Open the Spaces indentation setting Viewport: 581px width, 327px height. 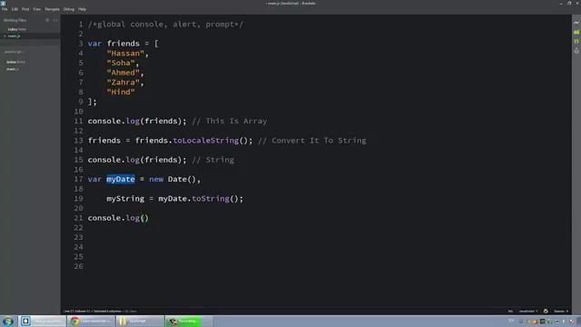click(x=561, y=311)
